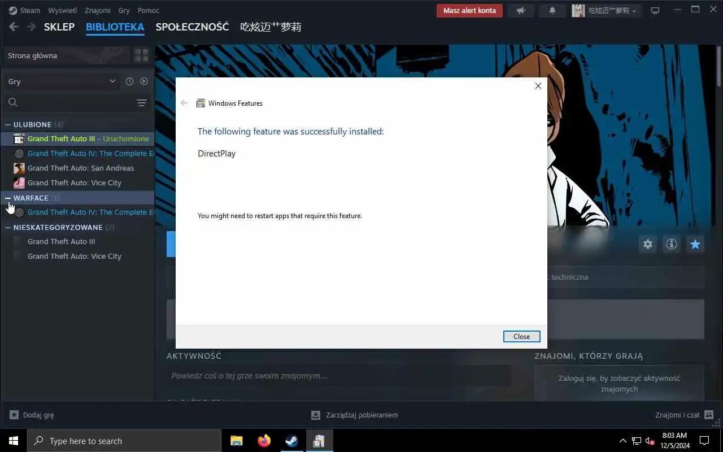
Task: Open the Action Center notifications icon
Action: (704, 441)
